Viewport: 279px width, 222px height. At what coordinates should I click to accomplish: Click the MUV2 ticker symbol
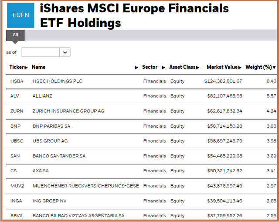point(17,186)
